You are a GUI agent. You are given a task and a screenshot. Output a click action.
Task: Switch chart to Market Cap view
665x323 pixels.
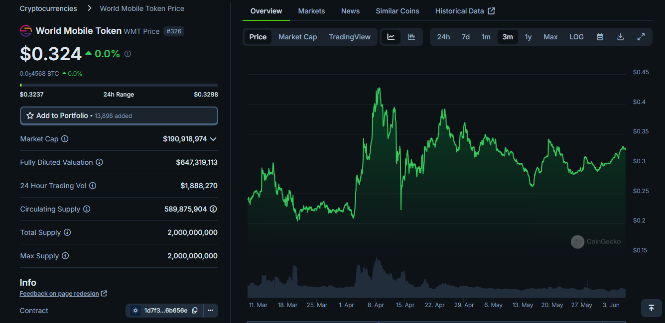[297, 36]
